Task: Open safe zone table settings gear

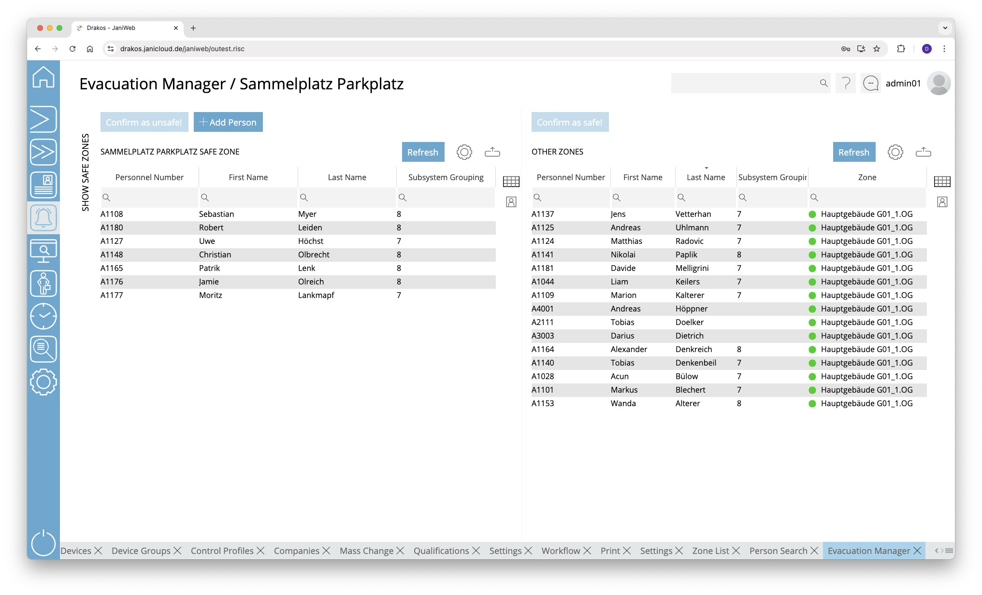Action: [464, 152]
